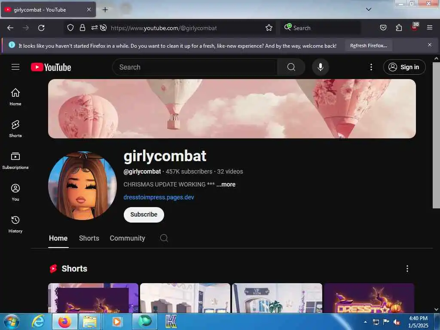Click the autoplay blocked icon

[x=103, y=28]
